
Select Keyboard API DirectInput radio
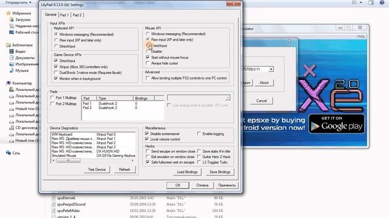(56, 46)
